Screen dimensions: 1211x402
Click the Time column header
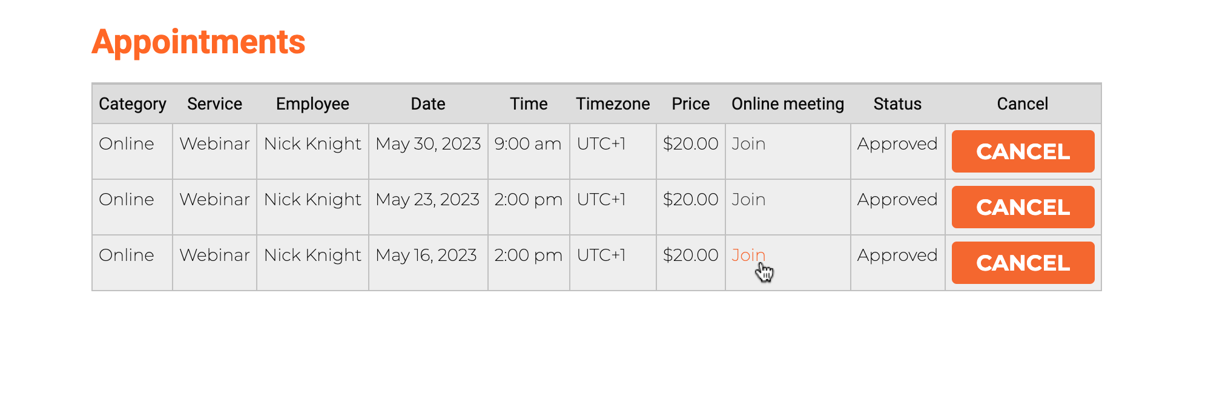click(x=529, y=104)
